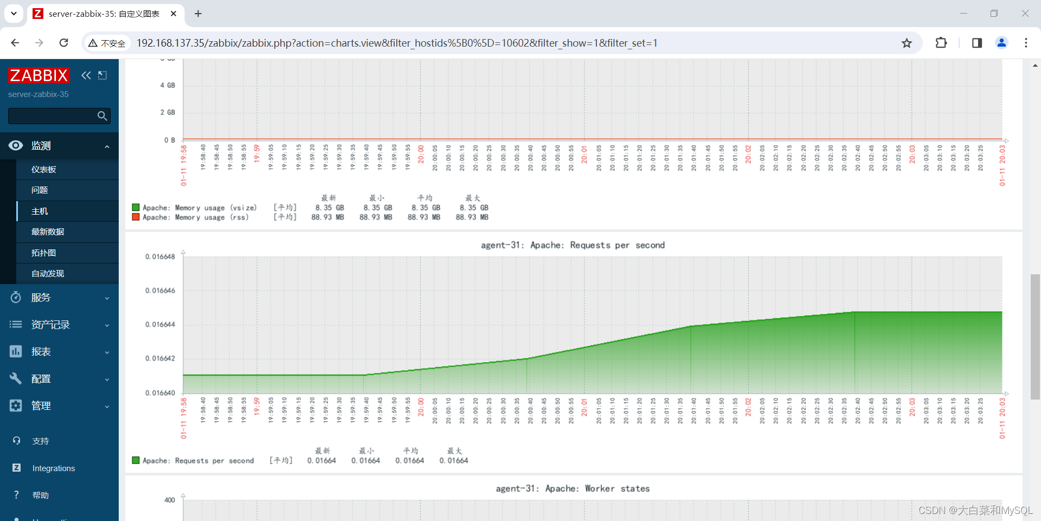Image resolution: width=1041 pixels, height=521 pixels.
Task: Click the 8.35 GB 最新 value
Action: tap(330, 208)
